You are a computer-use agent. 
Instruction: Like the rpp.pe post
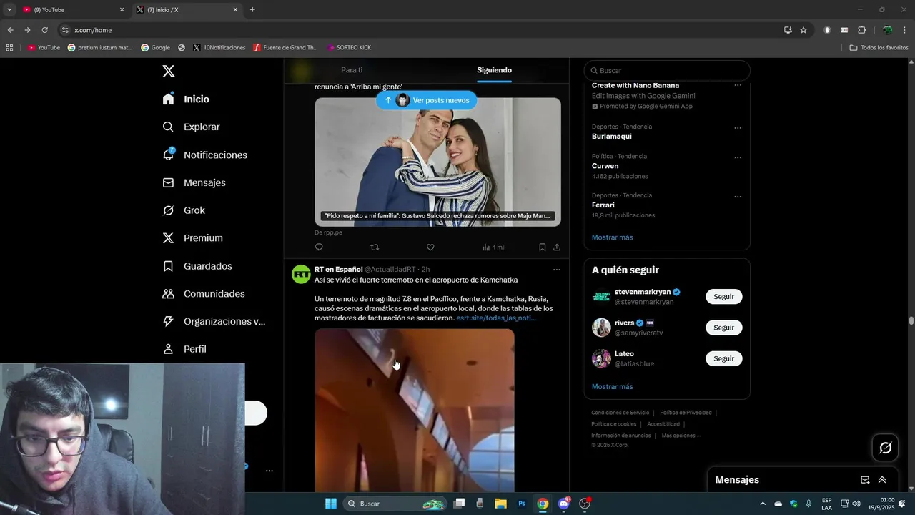pos(430,247)
